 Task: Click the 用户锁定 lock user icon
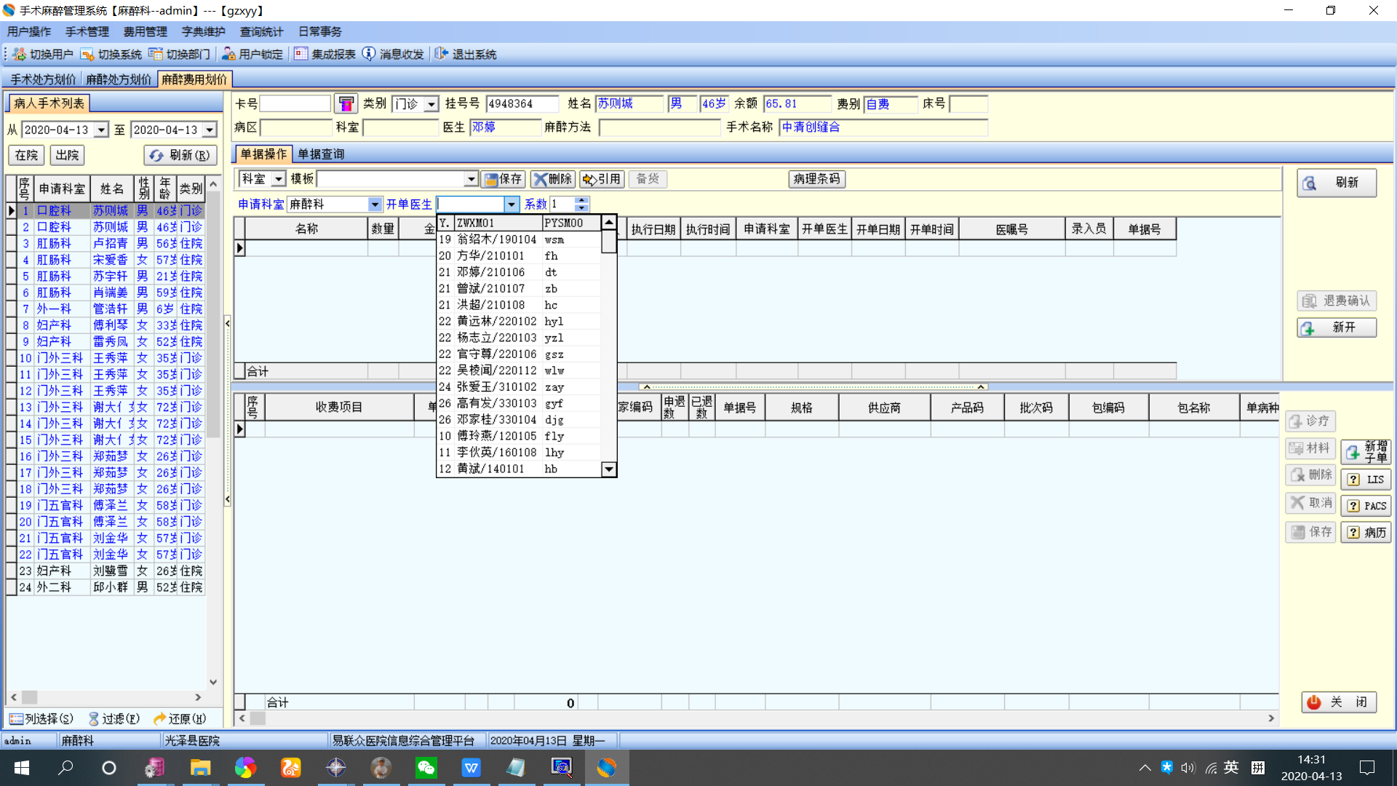click(x=228, y=55)
